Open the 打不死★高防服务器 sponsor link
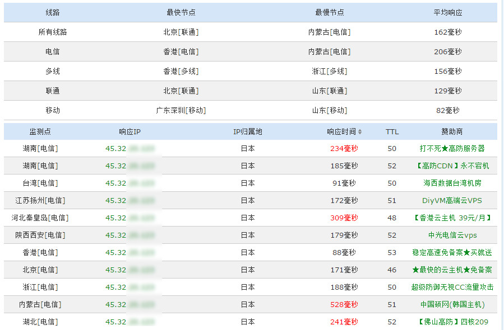Image resolution: width=504 pixels, height=330 pixels. [452, 148]
